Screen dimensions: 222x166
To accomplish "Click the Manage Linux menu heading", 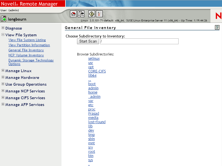I will (x=18, y=71).
